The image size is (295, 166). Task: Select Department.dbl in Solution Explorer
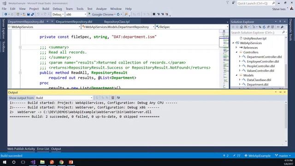click(x=257, y=84)
